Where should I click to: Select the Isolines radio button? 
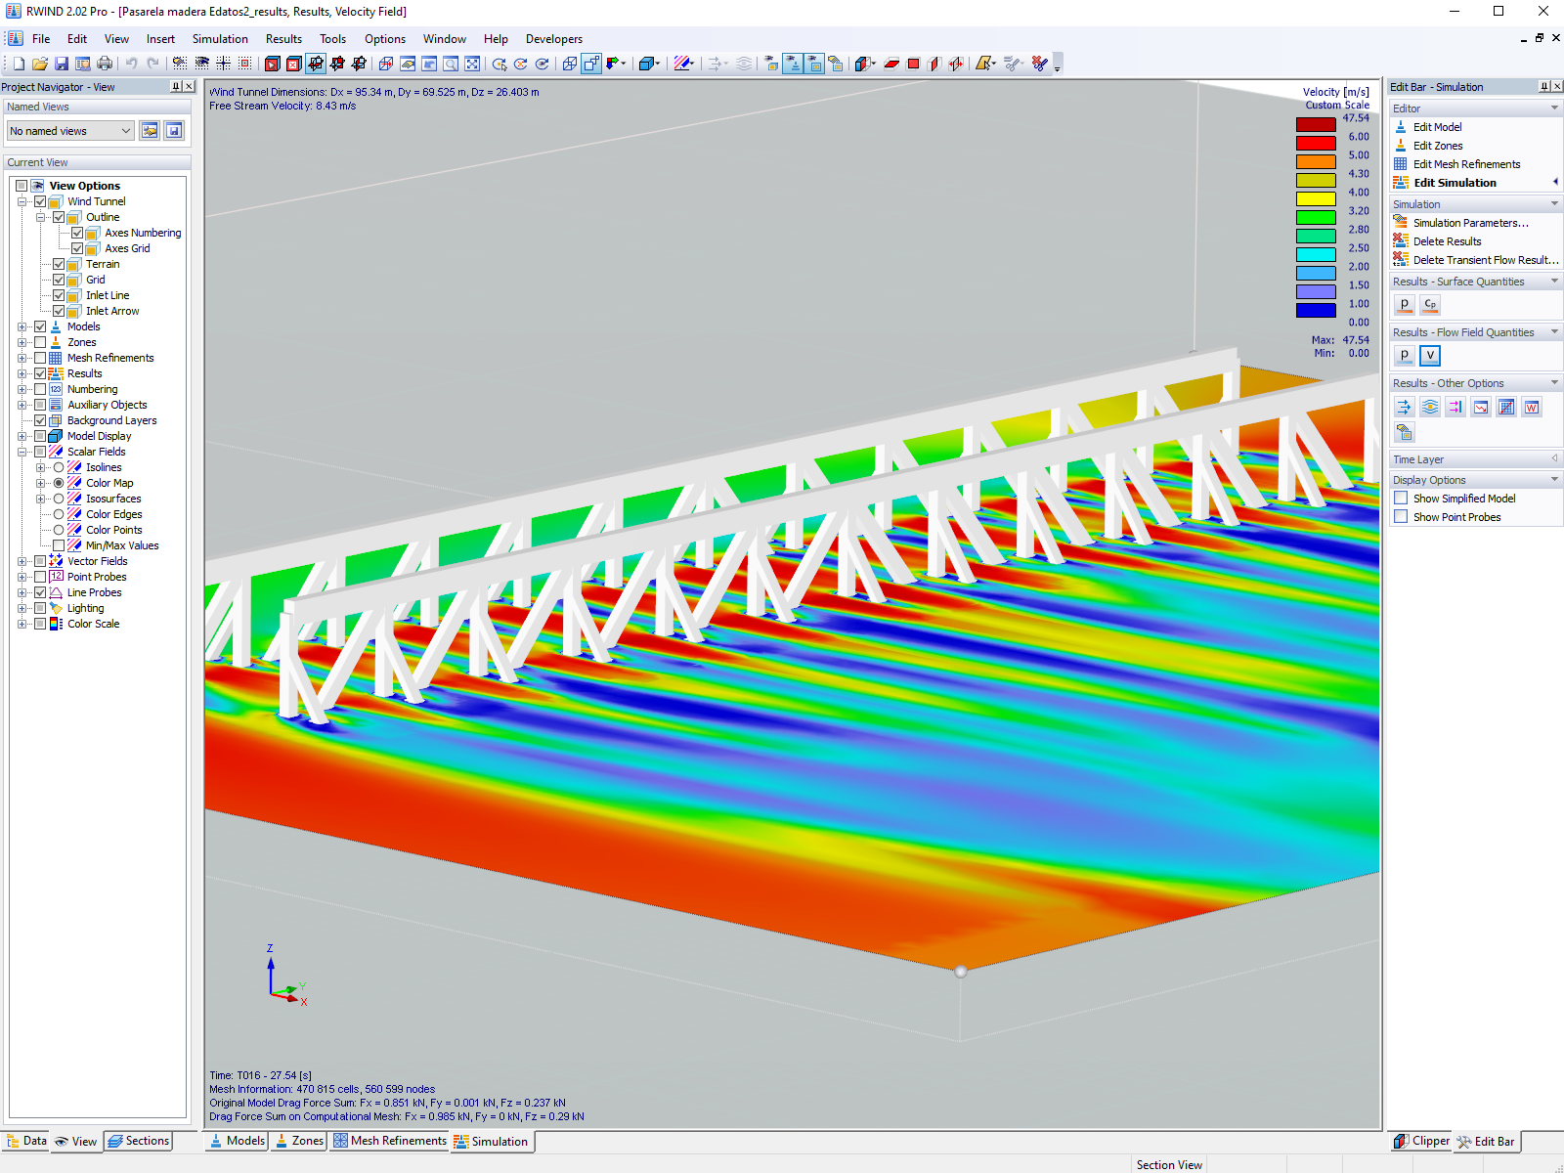tap(59, 467)
